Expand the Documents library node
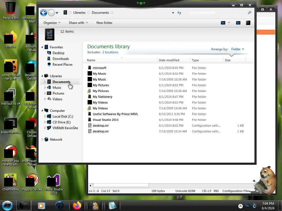The height and width of the screenshot is (211, 282). pos(45,82)
